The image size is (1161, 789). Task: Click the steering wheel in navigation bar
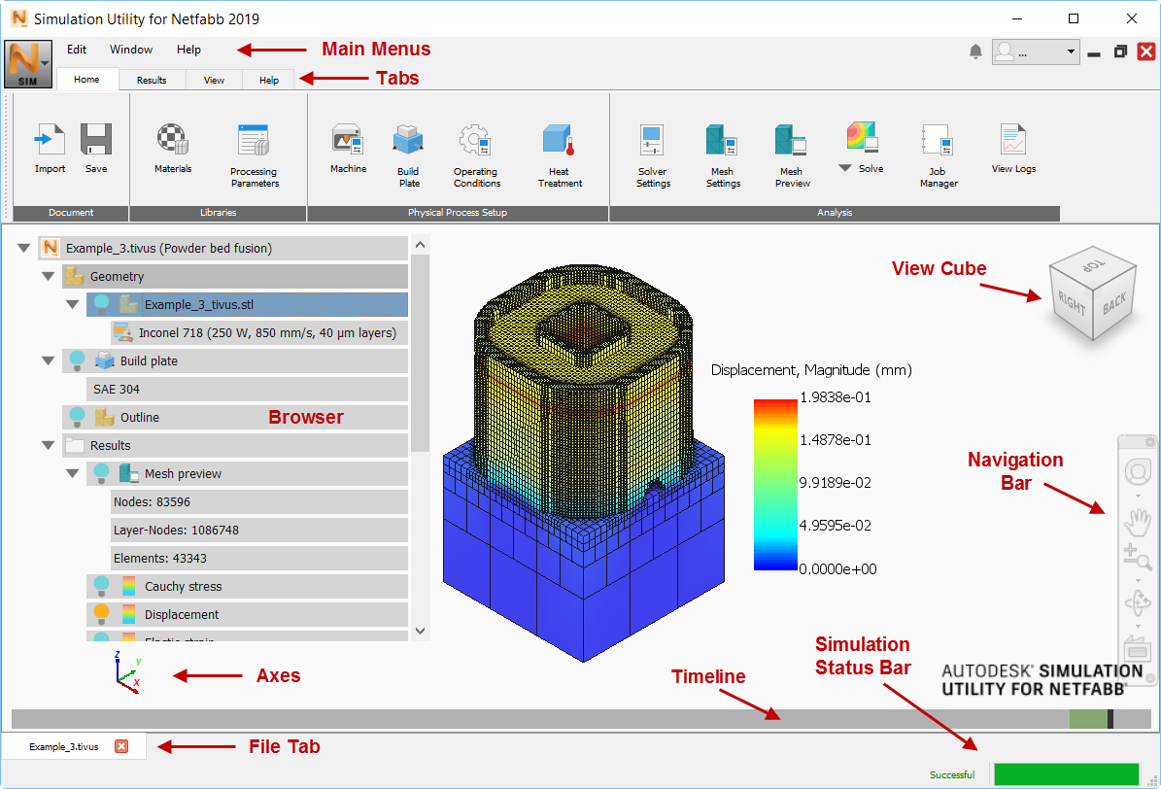(x=1138, y=472)
